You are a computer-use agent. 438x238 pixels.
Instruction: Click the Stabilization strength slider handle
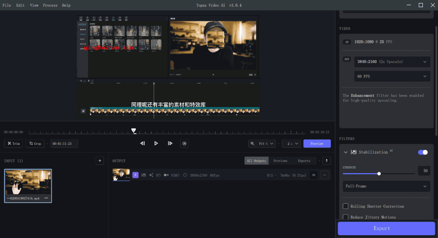click(x=379, y=174)
